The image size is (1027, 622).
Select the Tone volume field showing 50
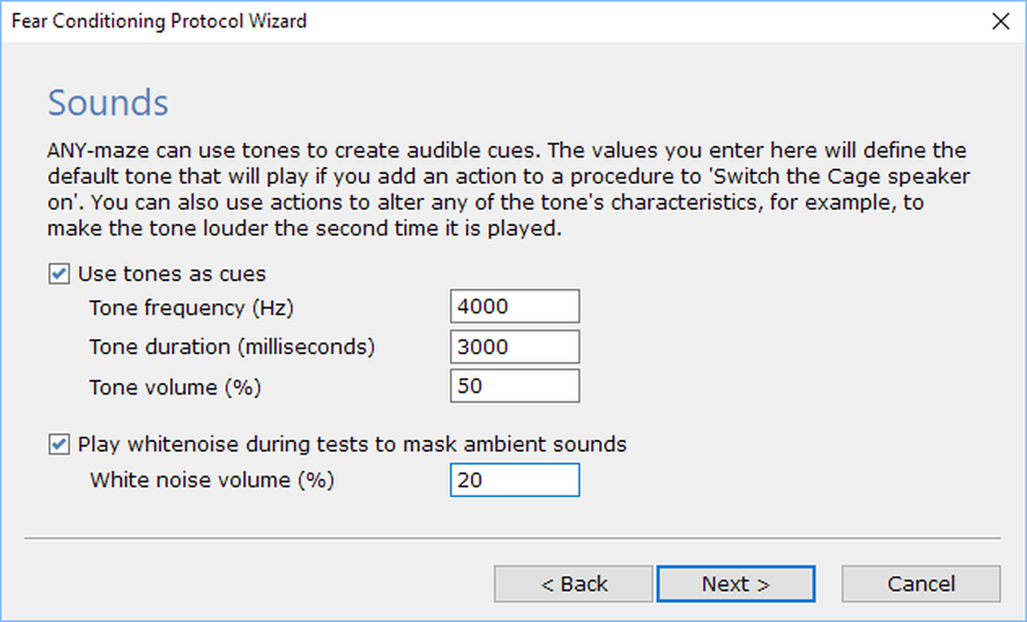pos(515,387)
